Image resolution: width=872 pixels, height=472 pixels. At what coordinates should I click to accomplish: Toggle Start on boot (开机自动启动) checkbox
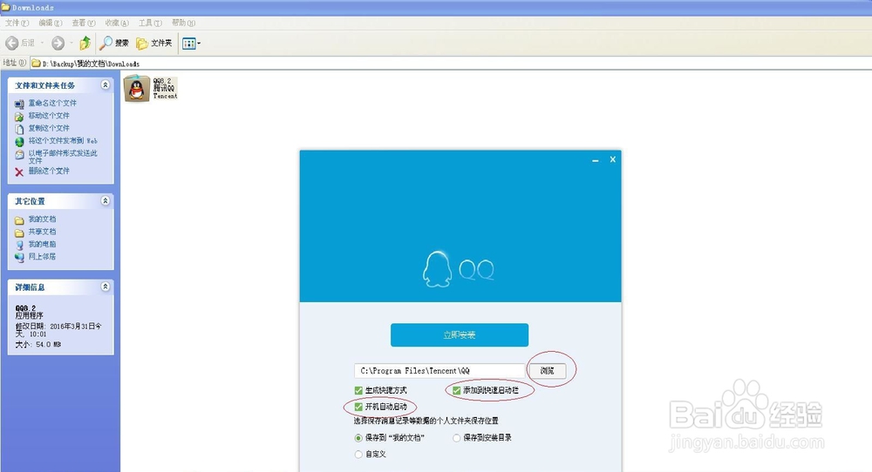(x=358, y=407)
